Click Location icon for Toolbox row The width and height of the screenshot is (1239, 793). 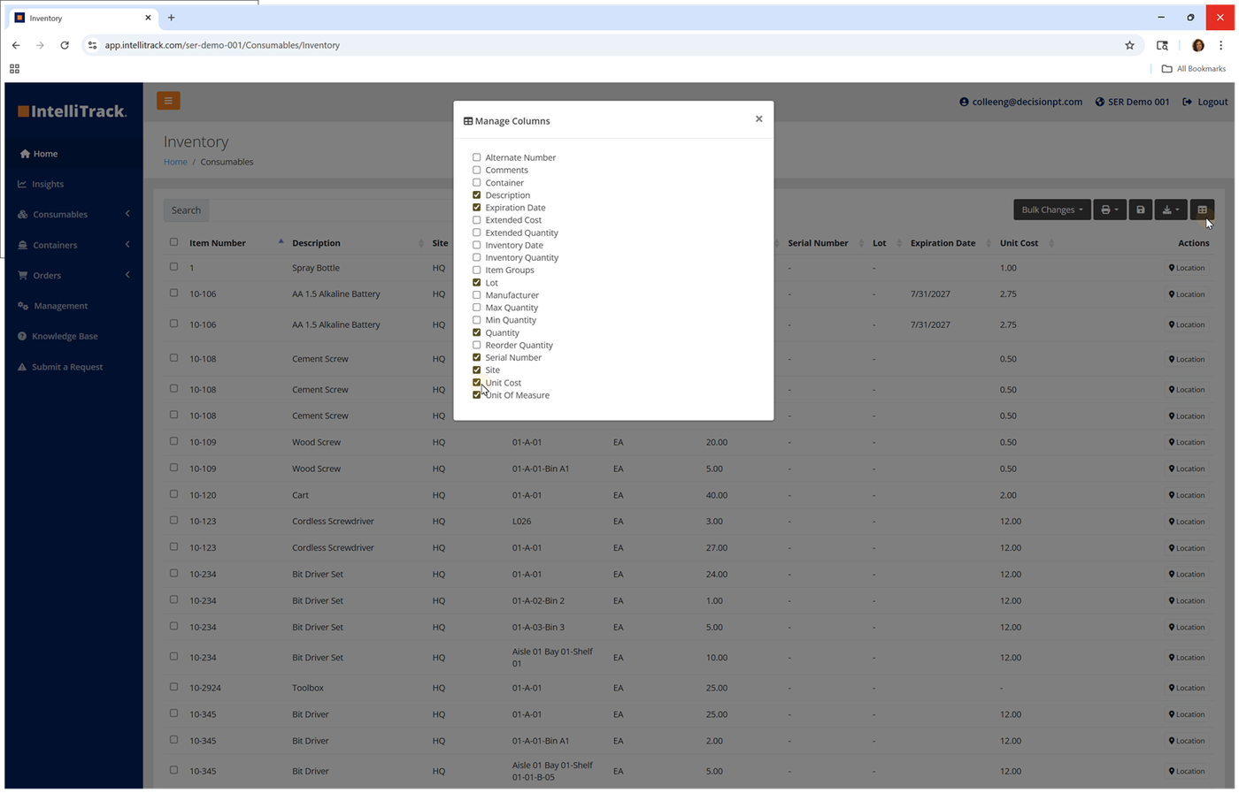click(x=1187, y=688)
